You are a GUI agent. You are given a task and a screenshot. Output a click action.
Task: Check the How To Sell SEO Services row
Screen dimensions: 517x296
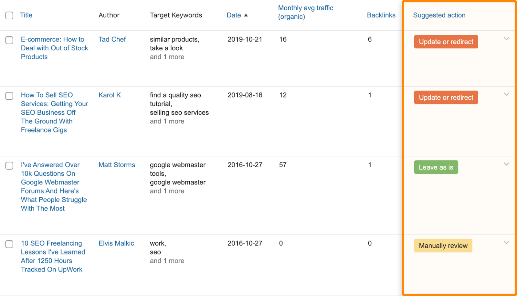point(9,96)
